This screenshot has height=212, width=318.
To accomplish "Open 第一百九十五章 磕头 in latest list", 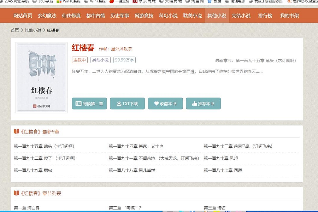I will tap(44, 146).
